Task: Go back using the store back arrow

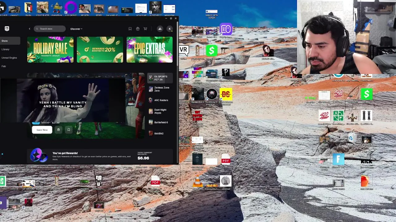Action: [30, 29]
